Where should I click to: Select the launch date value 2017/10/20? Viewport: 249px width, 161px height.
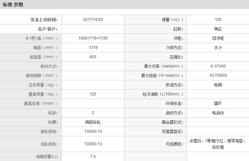pos(93,20)
